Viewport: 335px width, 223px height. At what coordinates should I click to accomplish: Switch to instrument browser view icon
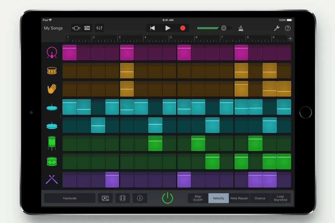(x=76, y=28)
